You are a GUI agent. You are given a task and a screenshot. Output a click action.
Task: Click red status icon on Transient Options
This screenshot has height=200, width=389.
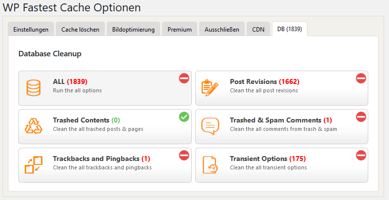tap(361, 155)
